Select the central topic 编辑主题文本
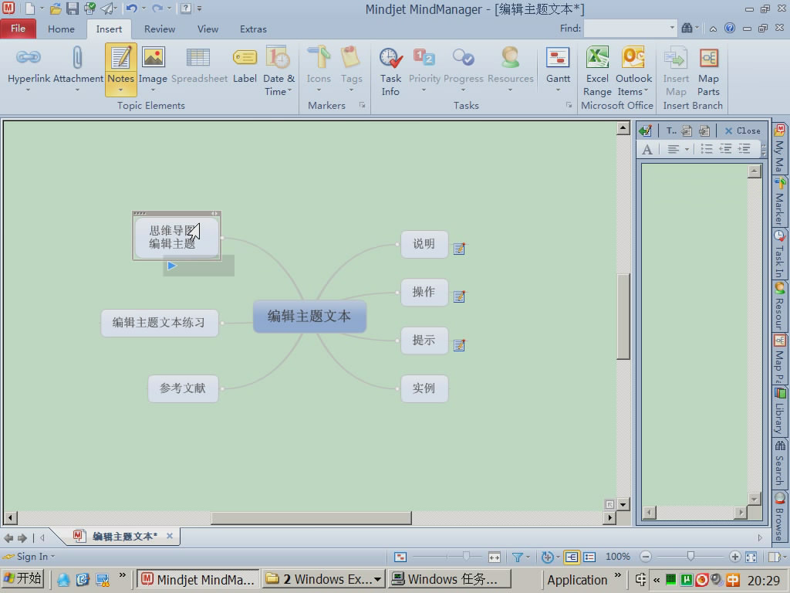Viewport: 790px width, 593px height. pyautogui.click(x=309, y=317)
